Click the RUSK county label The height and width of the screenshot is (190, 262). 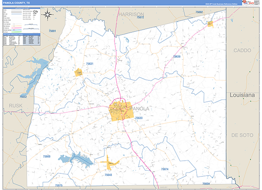(15, 105)
